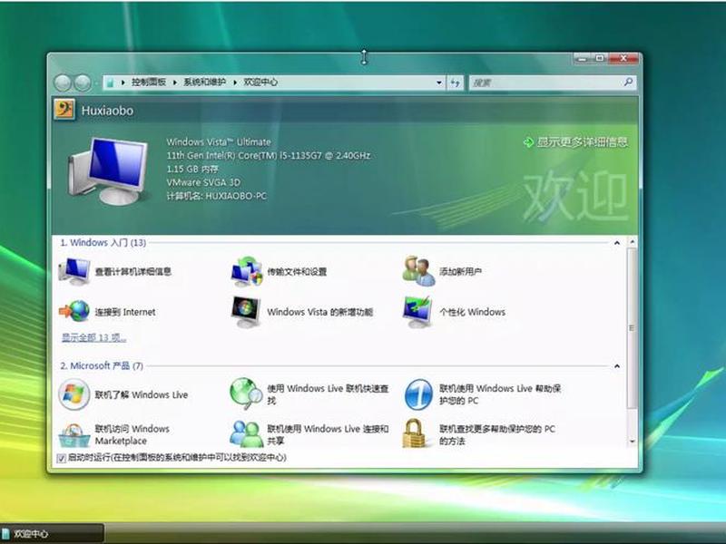The image size is (726, 544).
Task: Open the Windows Live 帮助保护您的 PC icon
Action: click(x=418, y=394)
